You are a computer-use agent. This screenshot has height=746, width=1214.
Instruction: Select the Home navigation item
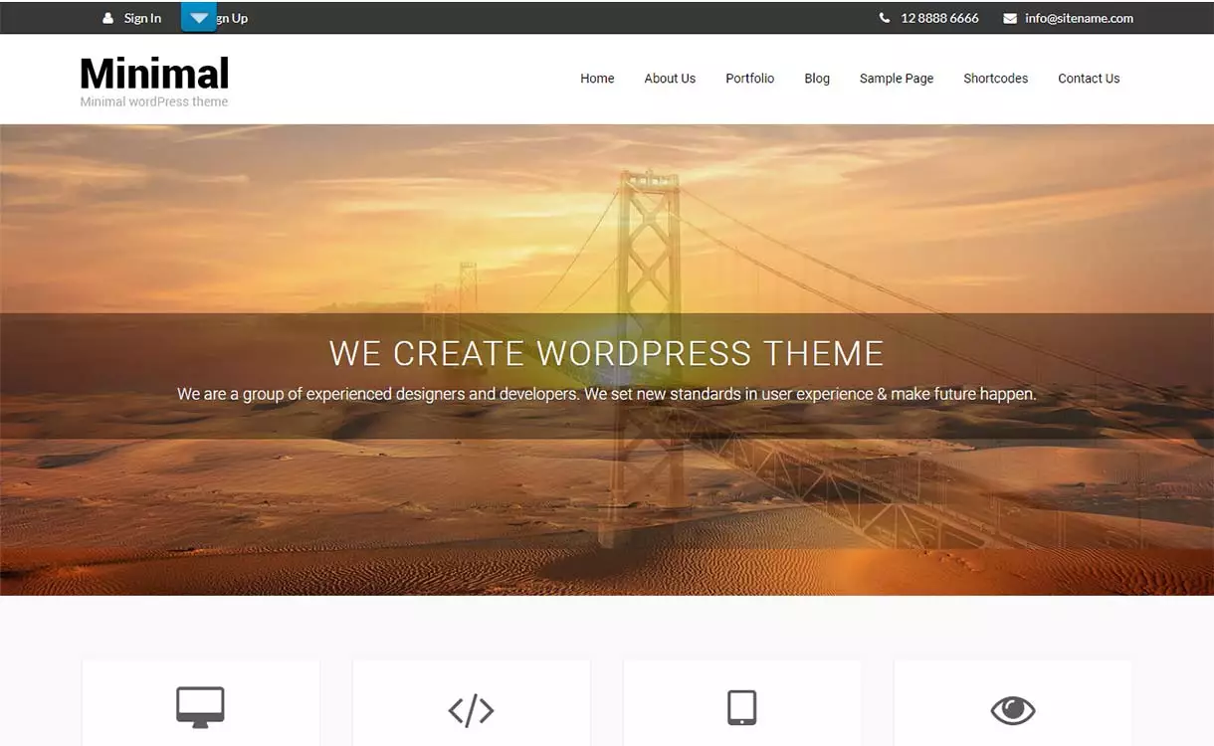pos(597,78)
